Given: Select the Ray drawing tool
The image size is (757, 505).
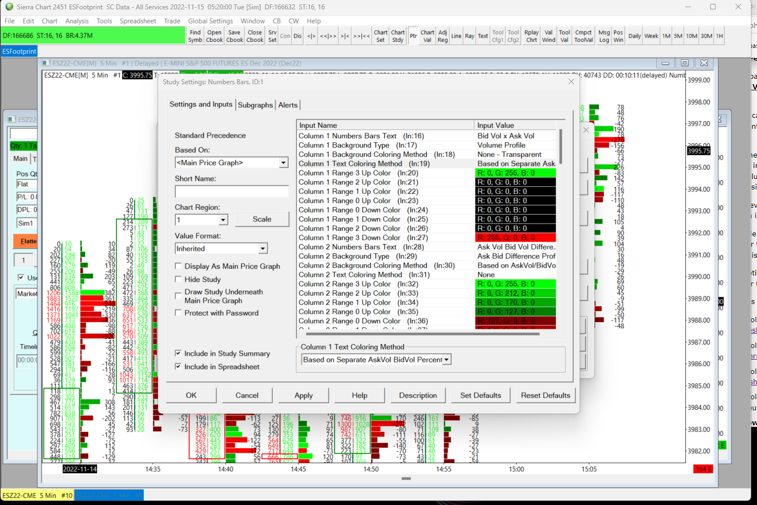Looking at the screenshot, I should point(469,36).
